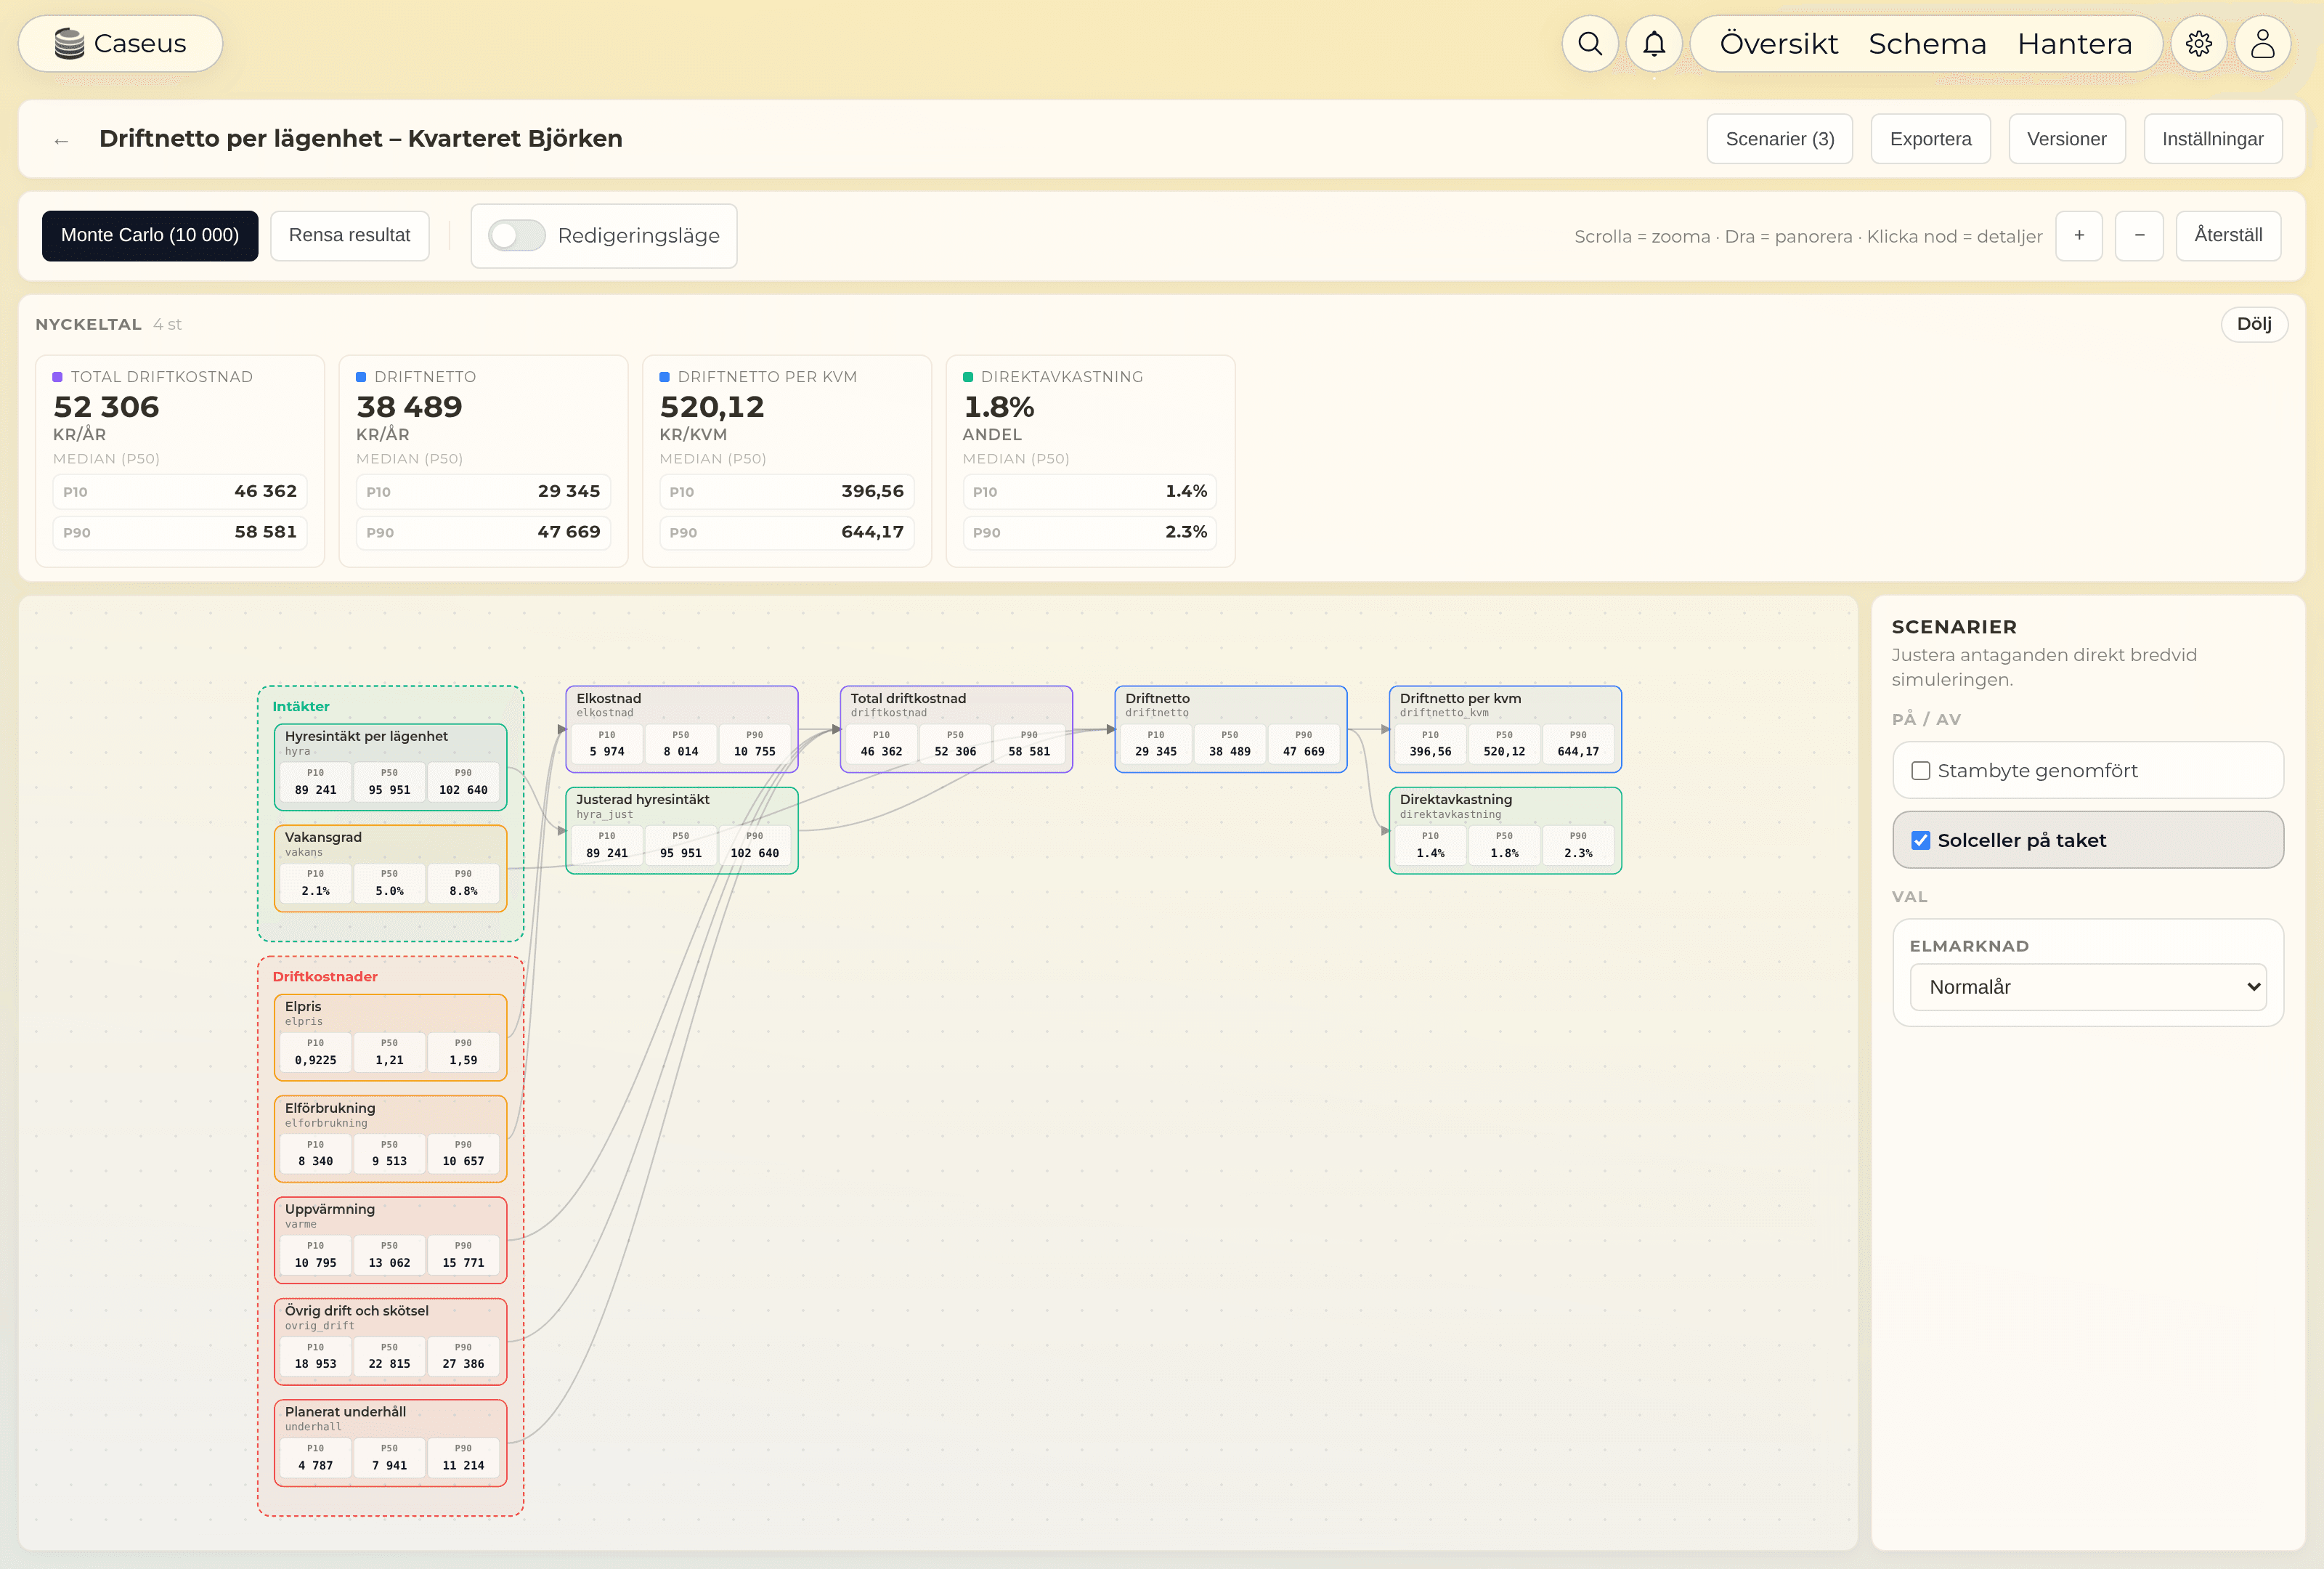Zoom out with the minus button

(2139, 236)
